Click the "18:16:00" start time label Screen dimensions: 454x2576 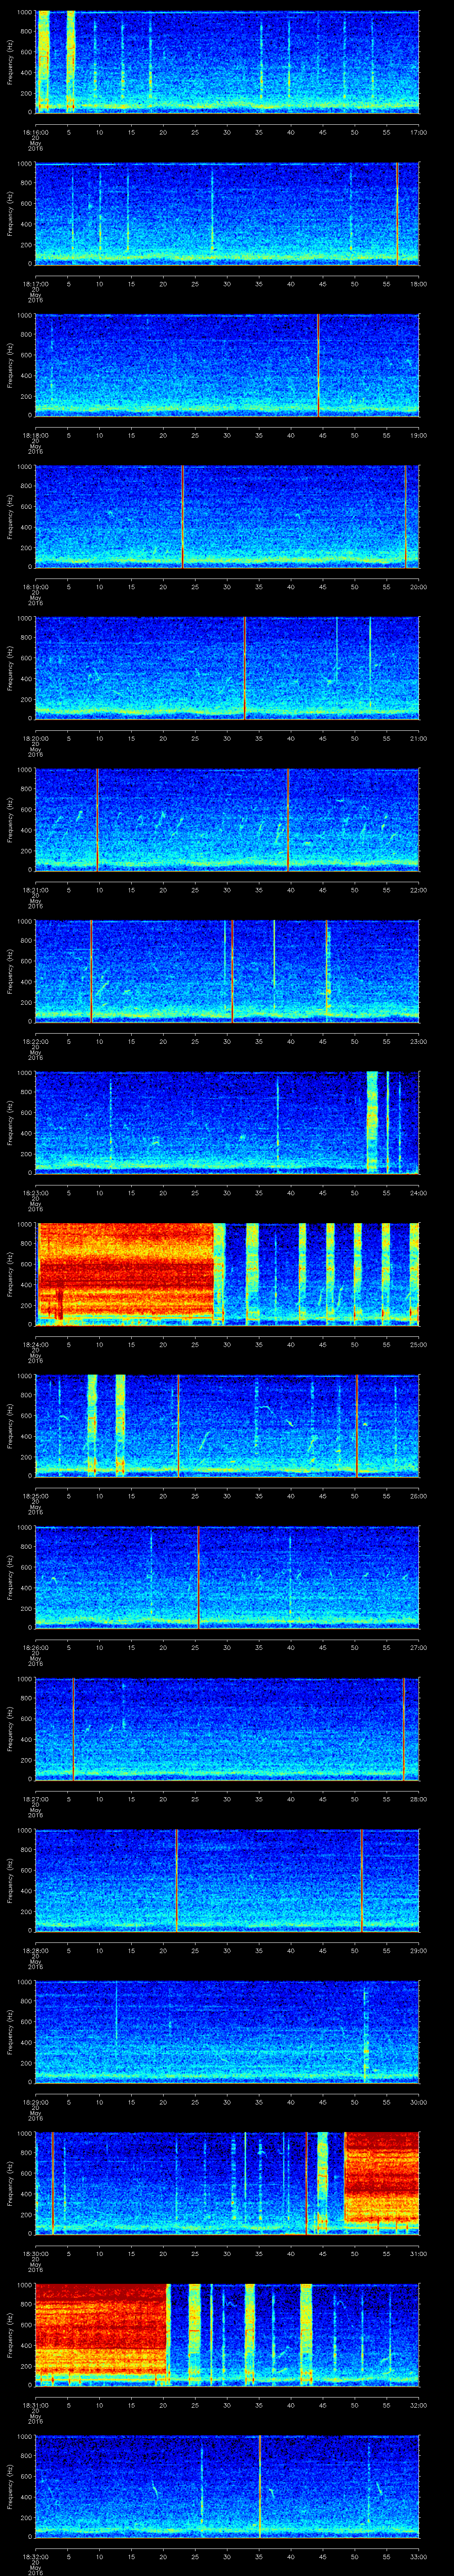click(x=36, y=132)
